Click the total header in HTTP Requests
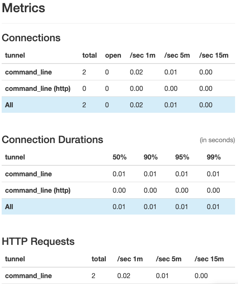Screen dimensions: 238x284 99,259
